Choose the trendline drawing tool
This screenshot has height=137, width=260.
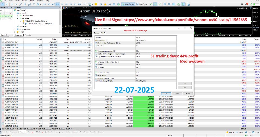(x=21, y=4)
